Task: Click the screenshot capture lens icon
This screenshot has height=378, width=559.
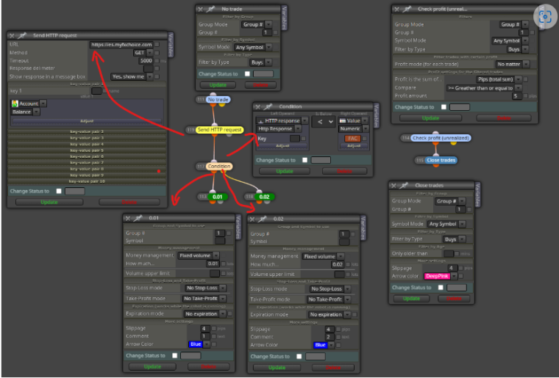Action: pyautogui.click(x=545, y=16)
